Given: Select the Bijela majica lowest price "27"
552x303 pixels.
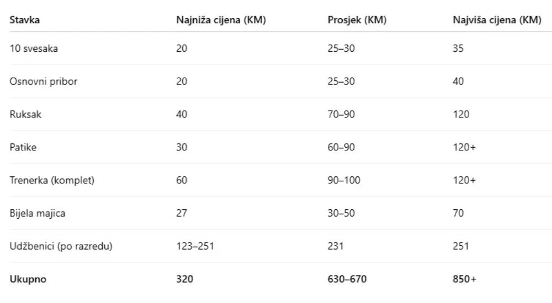Looking at the screenshot, I should [x=182, y=213].
